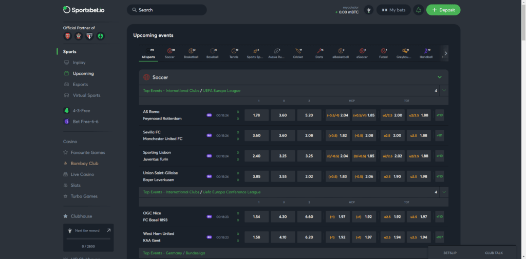Screen dimensions: 526x259
Task: Collapse the Soccer section
Action: pos(440,77)
